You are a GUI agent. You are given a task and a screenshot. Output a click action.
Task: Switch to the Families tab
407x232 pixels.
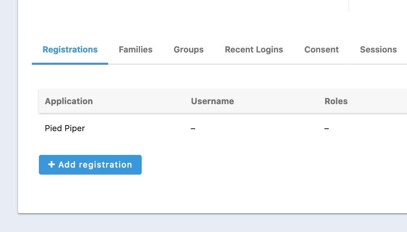(x=136, y=50)
